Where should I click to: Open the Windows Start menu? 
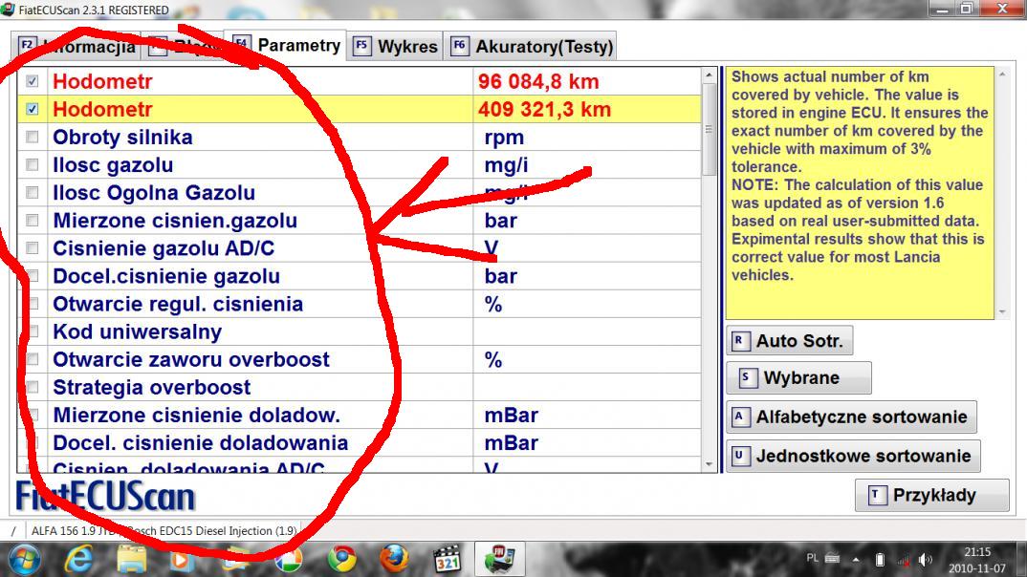tap(24, 559)
